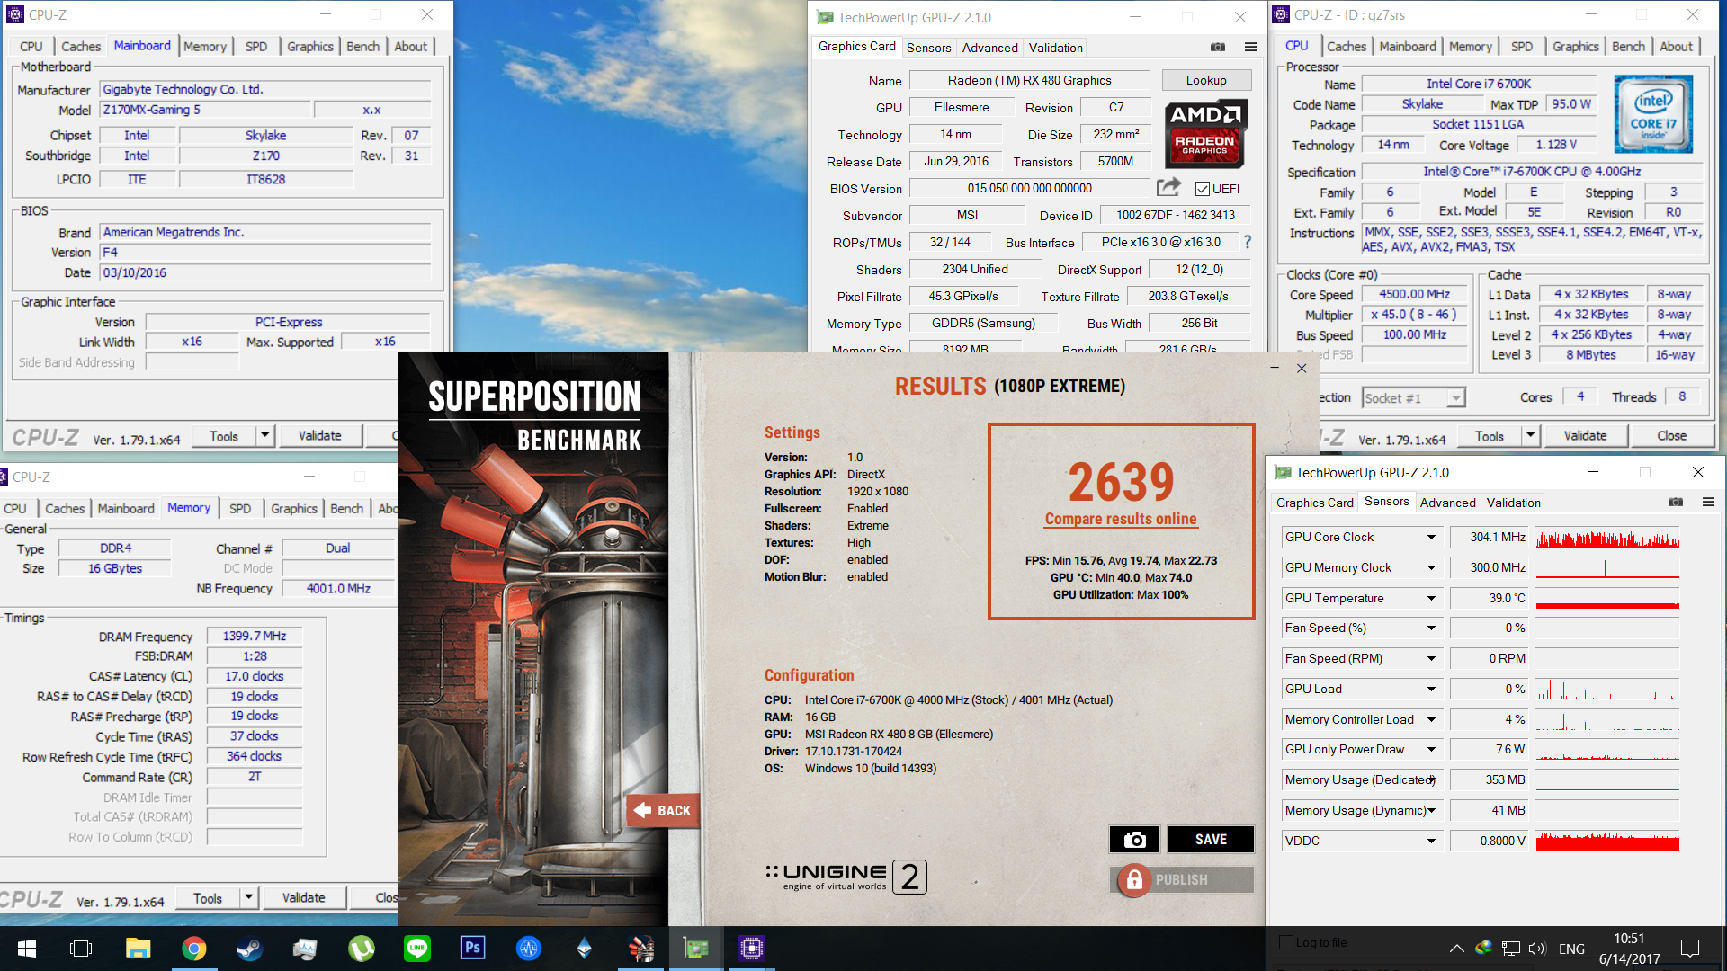Click the ENG language indicator
Image resolution: width=1727 pixels, height=971 pixels.
(x=1571, y=949)
